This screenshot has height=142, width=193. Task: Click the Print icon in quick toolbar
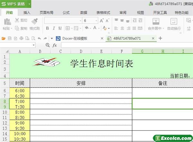coord(22,39)
